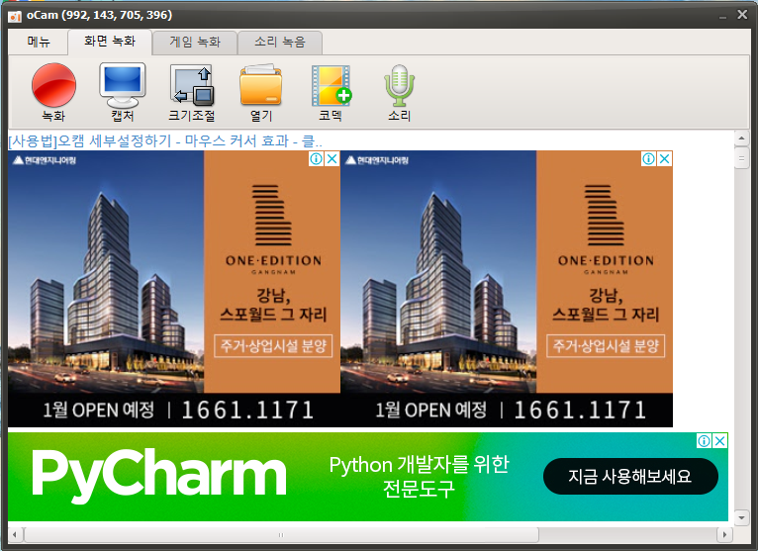
Task: Switch to the 화면 녹화 tab
Action: point(110,42)
